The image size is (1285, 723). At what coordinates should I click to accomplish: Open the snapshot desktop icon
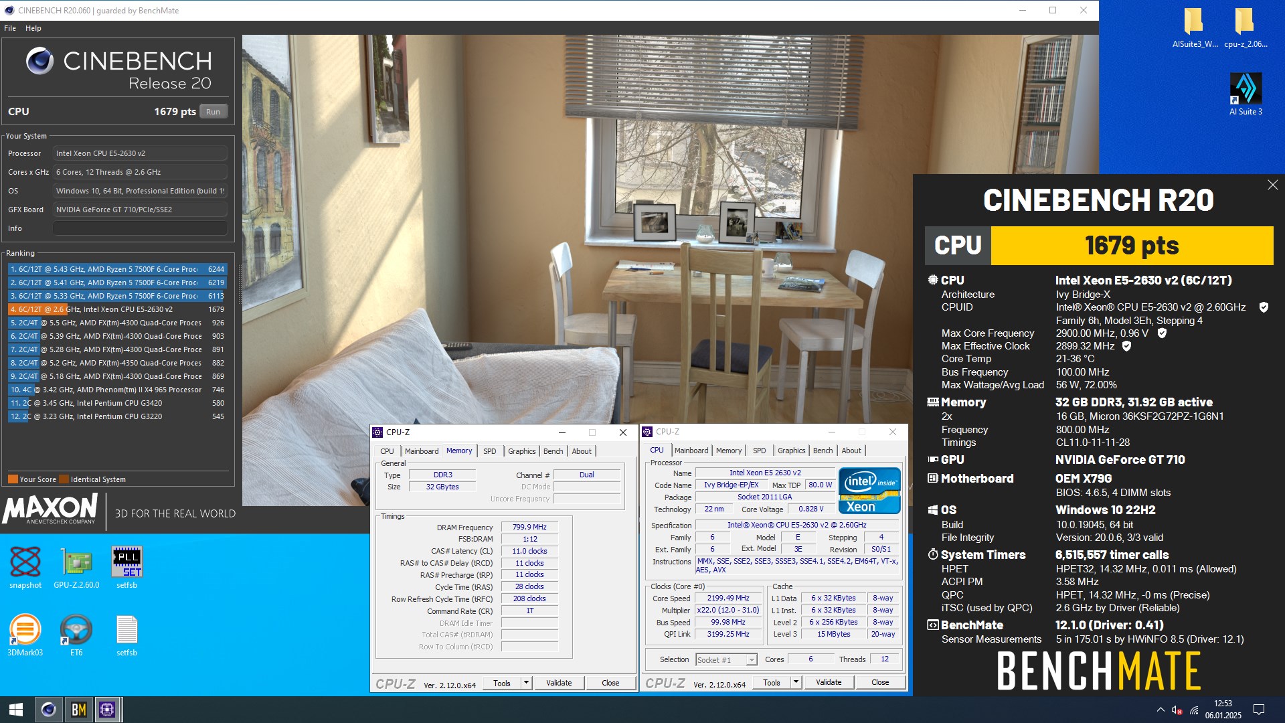pyautogui.click(x=25, y=568)
